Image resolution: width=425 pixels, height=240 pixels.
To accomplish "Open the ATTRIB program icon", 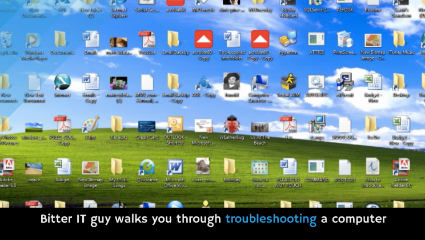I will [x=316, y=39].
